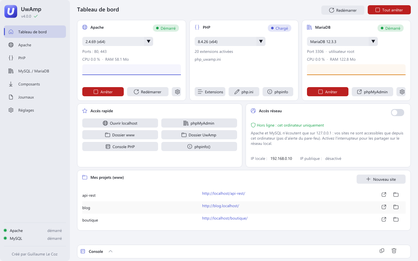
Task: Click Ouvrir localhost quick access button
Action: tap(120, 123)
